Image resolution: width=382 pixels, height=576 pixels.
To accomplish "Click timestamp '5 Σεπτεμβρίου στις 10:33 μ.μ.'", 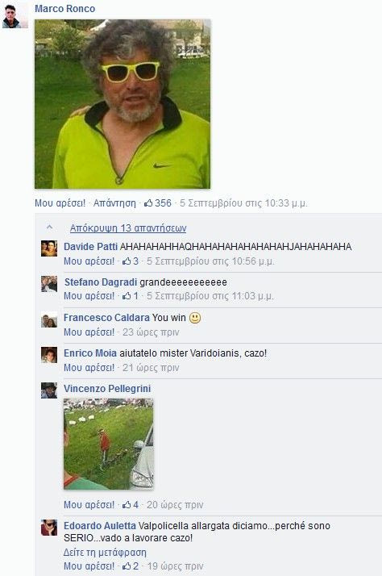I will click(243, 202).
